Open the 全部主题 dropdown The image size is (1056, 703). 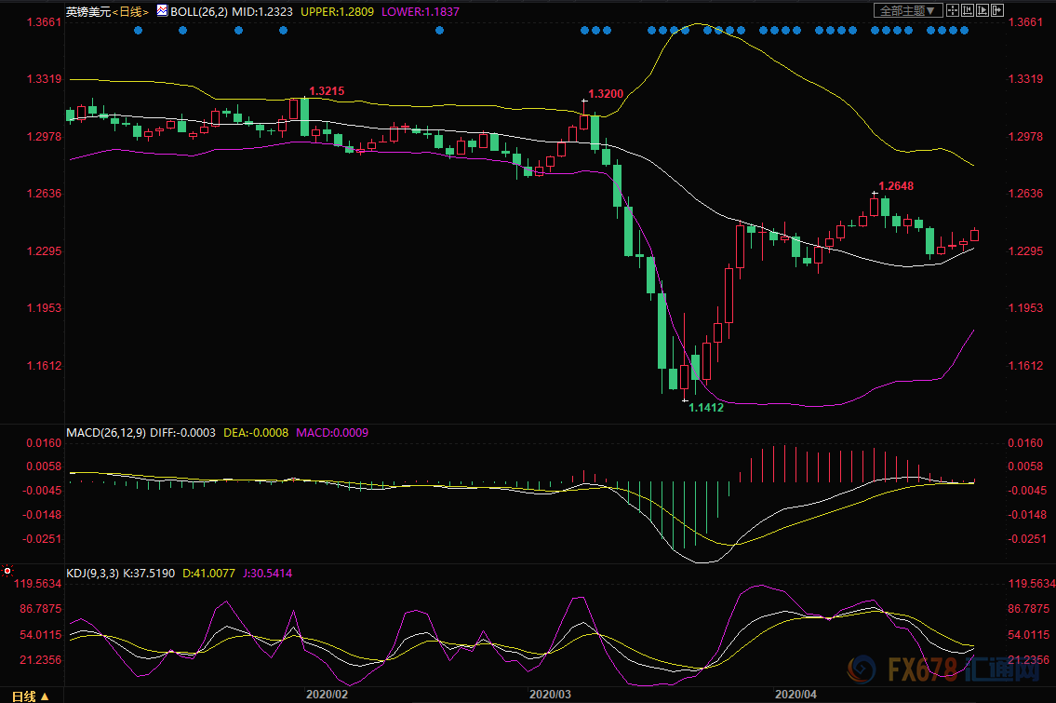click(x=909, y=10)
